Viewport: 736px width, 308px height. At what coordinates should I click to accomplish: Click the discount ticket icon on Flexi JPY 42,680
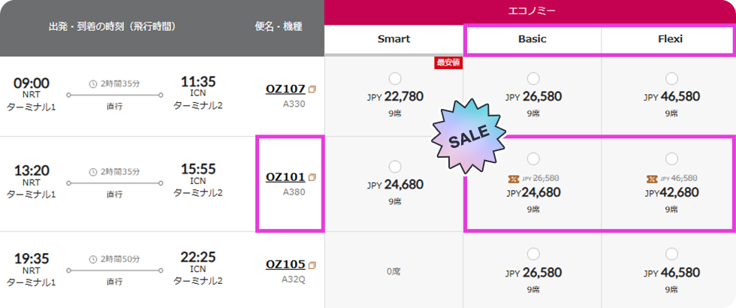(653, 179)
